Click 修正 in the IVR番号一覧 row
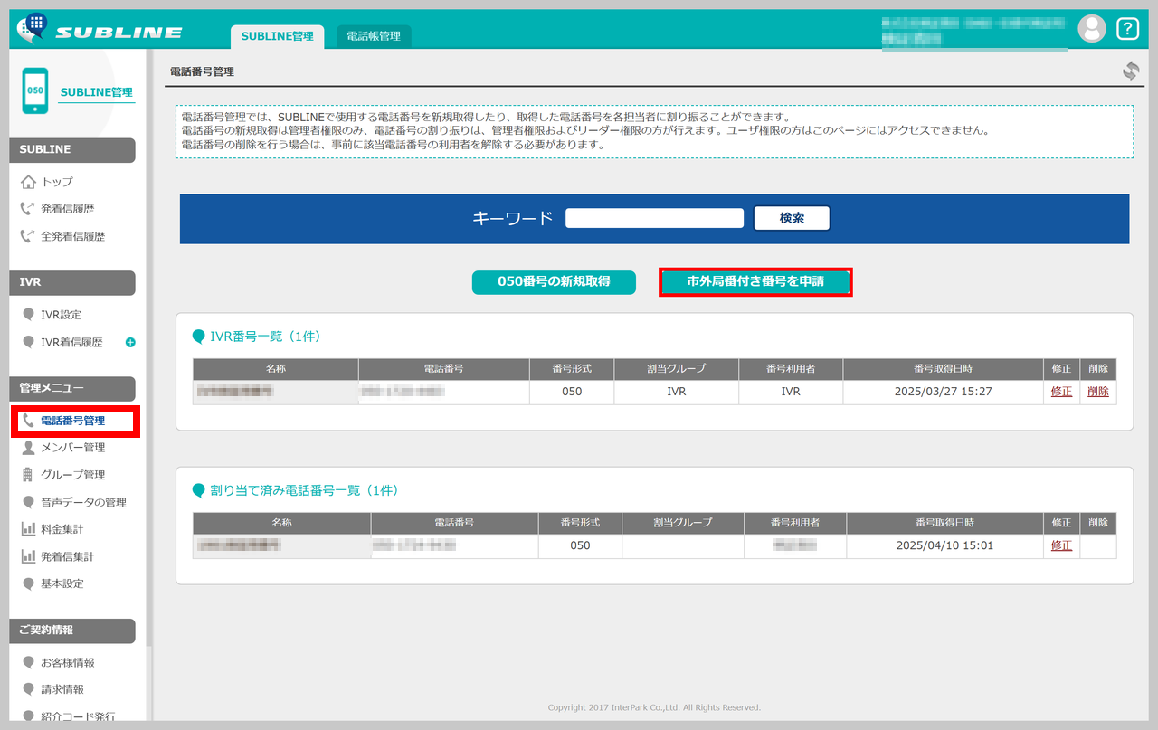The image size is (1158, 730). pyautogui.click(x=1061, y=392)
